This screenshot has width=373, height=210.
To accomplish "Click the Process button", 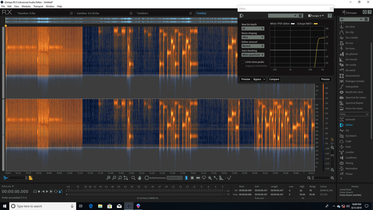I will [x=326, y=79].
